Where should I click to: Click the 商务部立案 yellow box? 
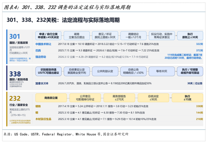click(51, 98)
